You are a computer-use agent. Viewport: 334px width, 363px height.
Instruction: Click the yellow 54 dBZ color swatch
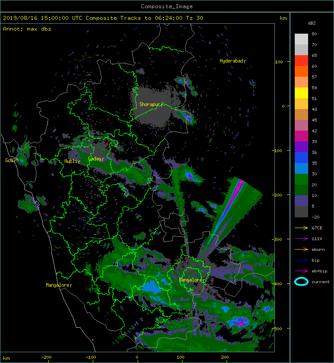point(301,93)
